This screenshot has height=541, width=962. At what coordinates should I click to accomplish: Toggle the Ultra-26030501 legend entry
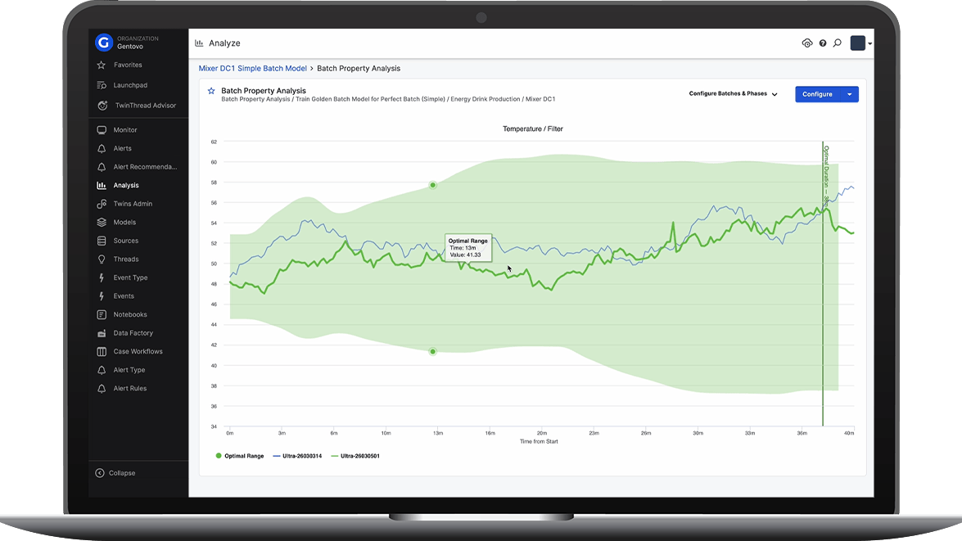click(355, 456)
